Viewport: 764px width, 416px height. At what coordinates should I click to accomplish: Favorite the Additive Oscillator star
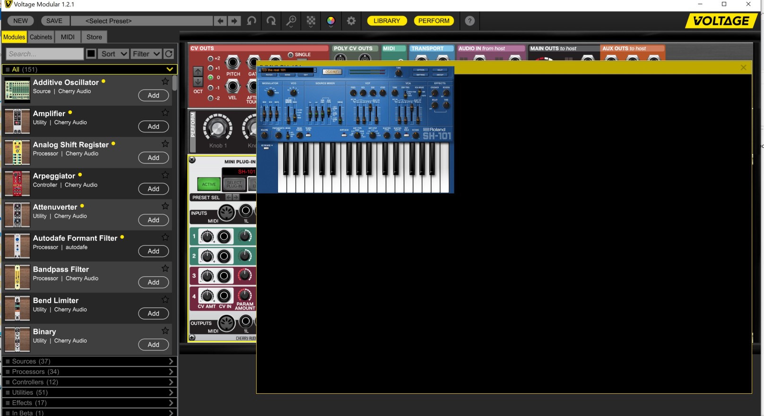[x=165, y=81]
